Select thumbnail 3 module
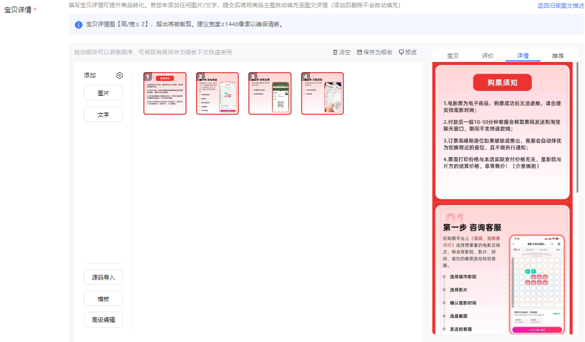Viewport: 585px width, 342px height. pos(270,93)
